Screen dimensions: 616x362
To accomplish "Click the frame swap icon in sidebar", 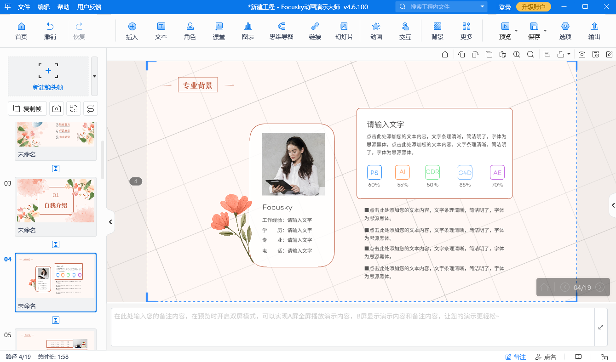I will (73, 108).
